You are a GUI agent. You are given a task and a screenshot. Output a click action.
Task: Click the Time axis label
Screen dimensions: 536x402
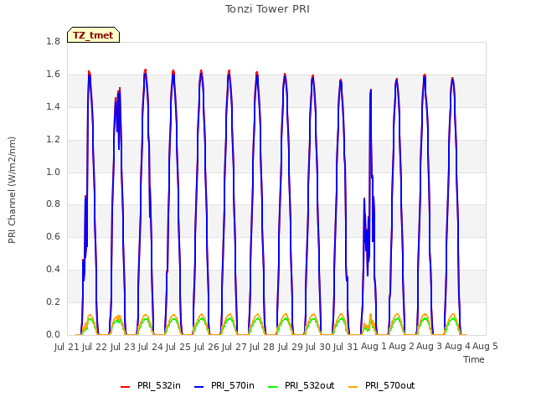click(x=474, y=359)
